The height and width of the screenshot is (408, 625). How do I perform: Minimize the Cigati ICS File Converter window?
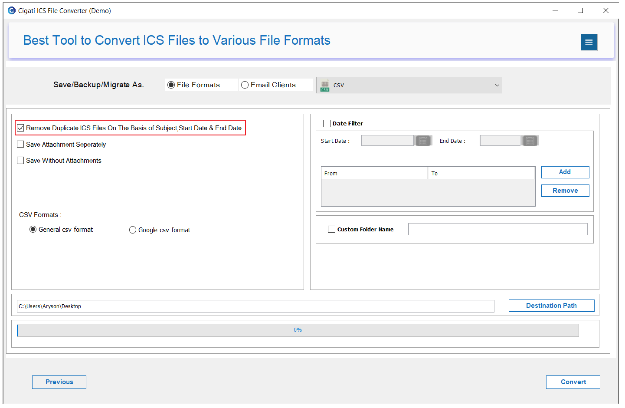(x=555, y=10)
